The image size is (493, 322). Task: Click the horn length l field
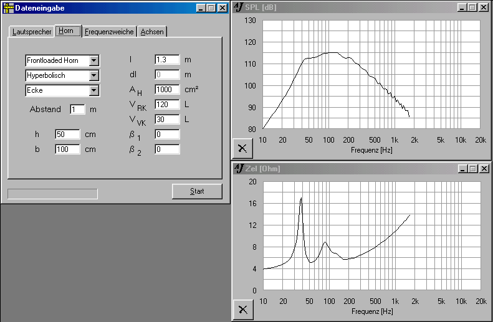pyautogui.click(x=167, y=60)
